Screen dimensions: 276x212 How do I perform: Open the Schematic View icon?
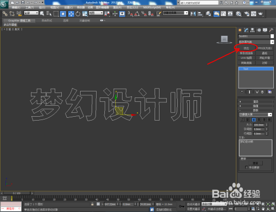[230, 14]
